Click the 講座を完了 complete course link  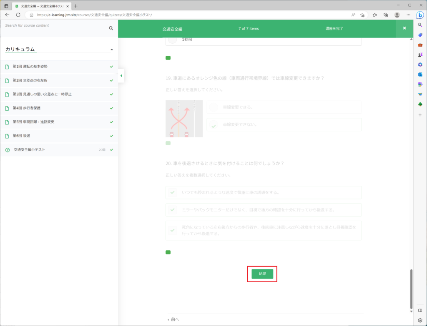click(x=334, y=29)
